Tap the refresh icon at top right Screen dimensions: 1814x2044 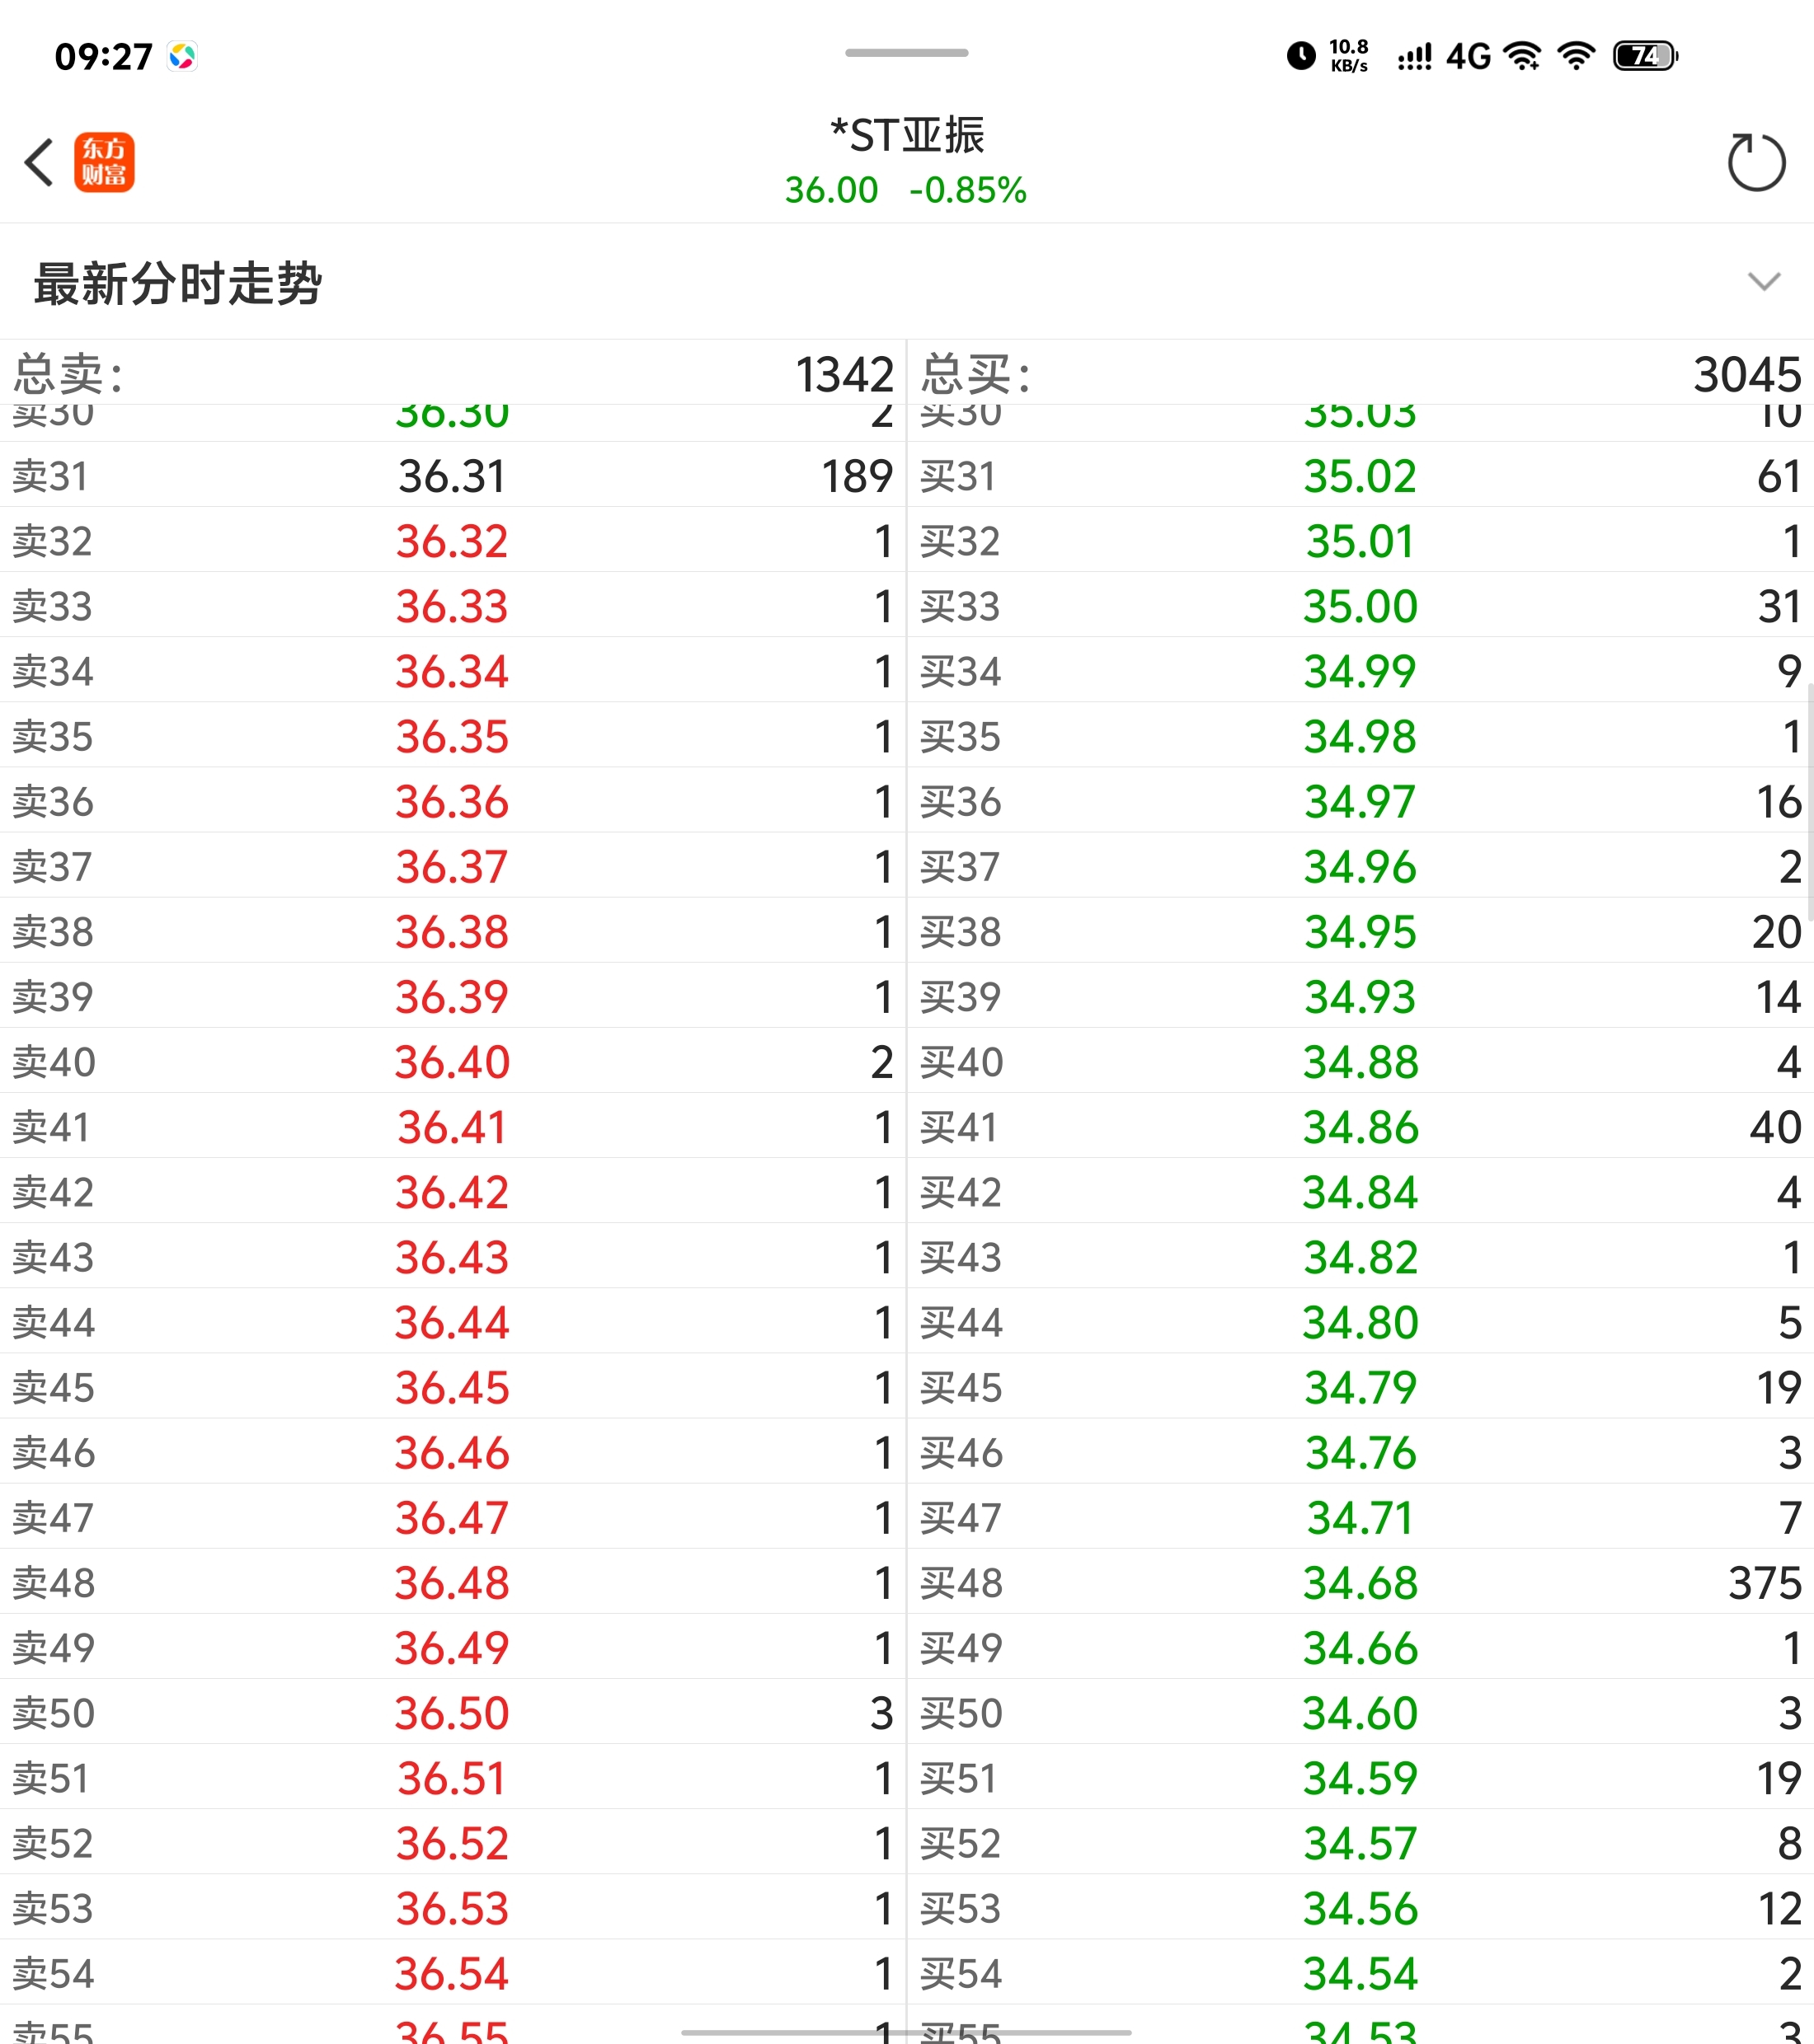point(1756,162)
